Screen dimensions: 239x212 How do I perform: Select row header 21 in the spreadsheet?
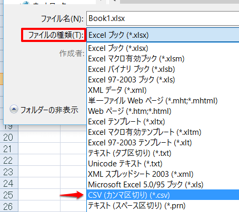9,149
